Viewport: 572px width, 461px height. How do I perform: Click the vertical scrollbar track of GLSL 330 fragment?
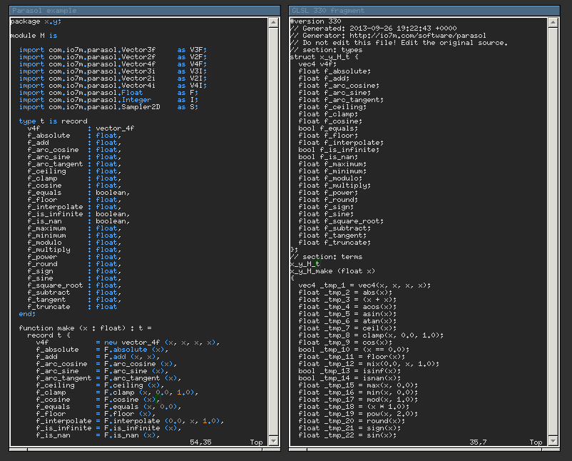tap(553, 232)
